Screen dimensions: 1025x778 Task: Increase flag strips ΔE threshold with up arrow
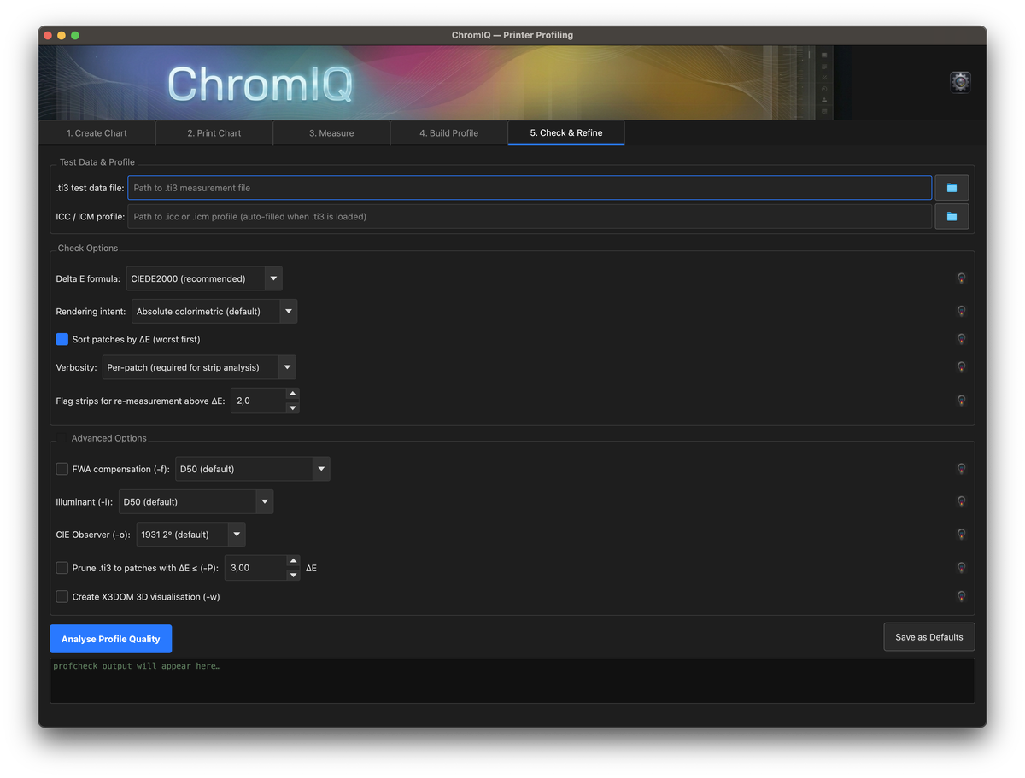pyautogui.click(x=292, y=394)
